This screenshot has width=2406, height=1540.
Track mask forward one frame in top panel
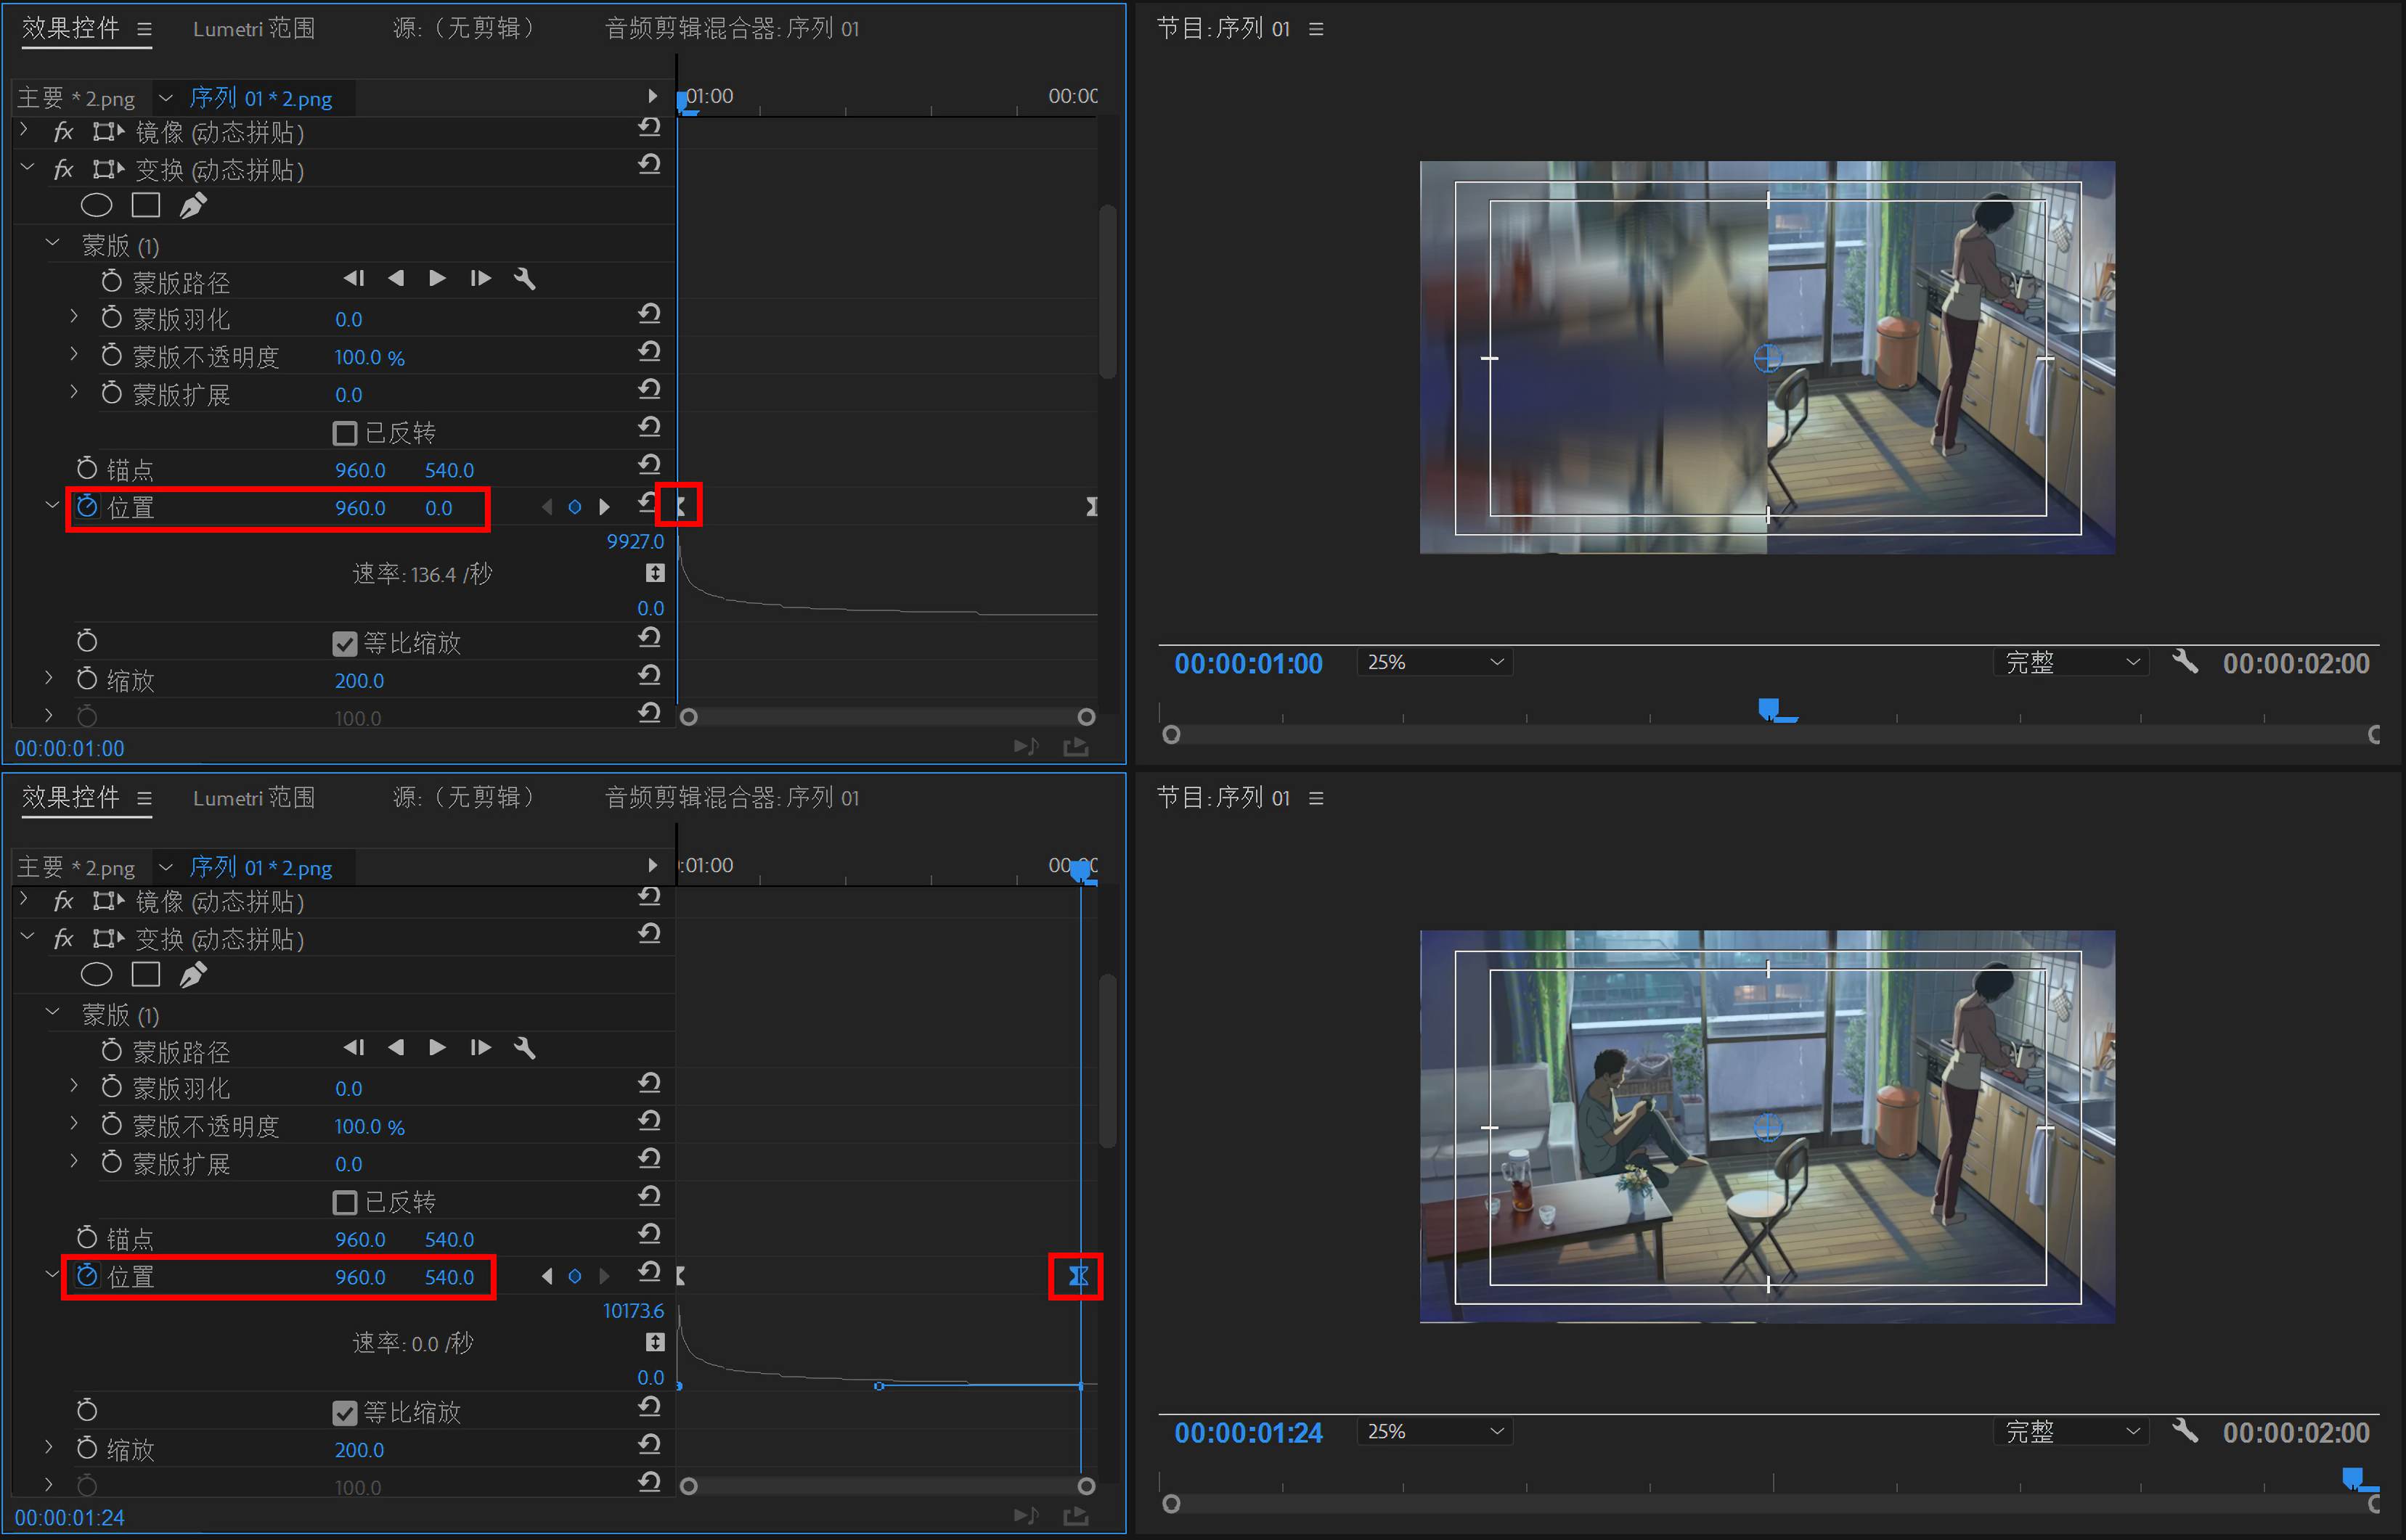pos(480,279)
